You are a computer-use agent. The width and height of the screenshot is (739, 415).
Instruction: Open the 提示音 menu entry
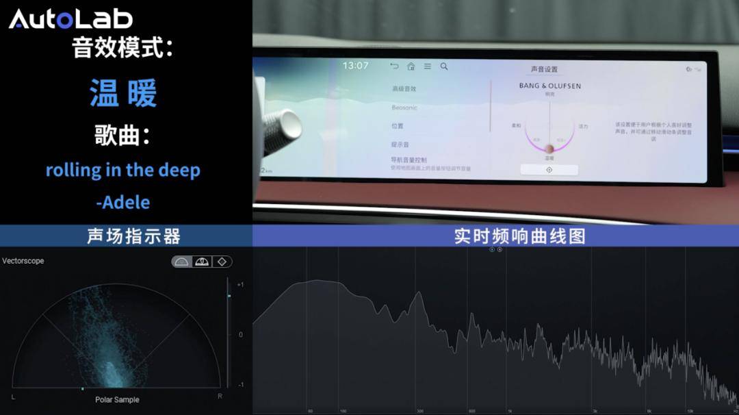[400, 144]
